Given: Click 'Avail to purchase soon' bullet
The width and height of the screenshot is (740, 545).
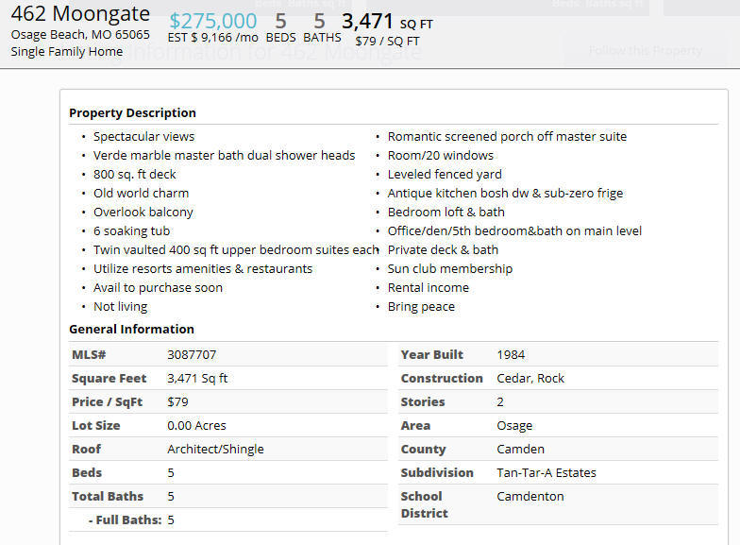Looking at the screenshot, I should coord(159,287).
